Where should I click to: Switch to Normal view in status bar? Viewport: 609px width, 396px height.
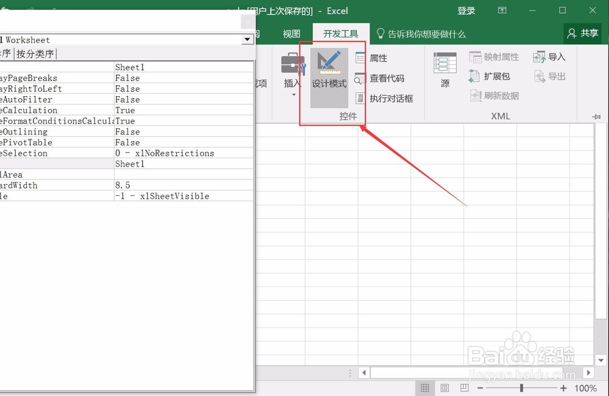tap(425, 388)
